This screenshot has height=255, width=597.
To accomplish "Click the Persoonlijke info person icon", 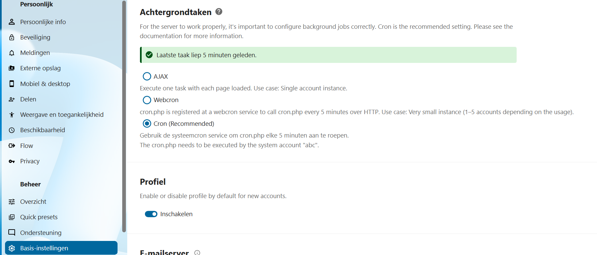I will [12, 22].
